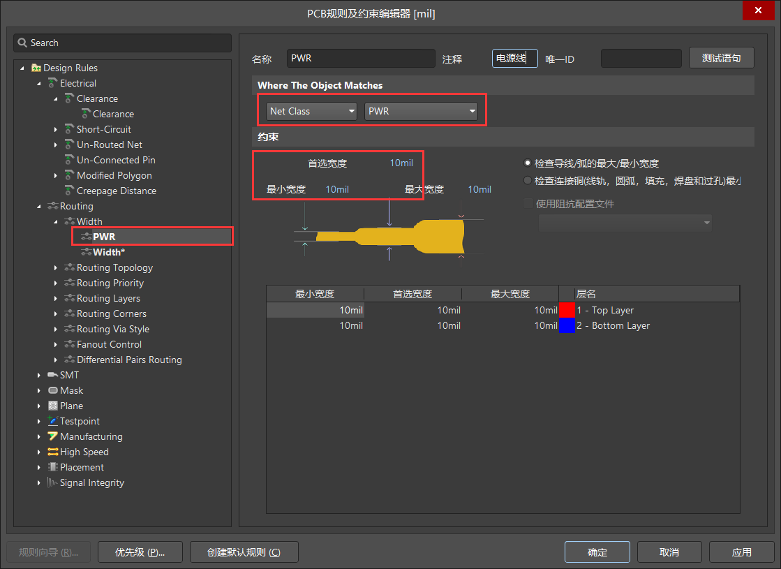Click the Un-Routed Net rule icon
The width and height of the screenshot is (781, 569).
(69, 145)
